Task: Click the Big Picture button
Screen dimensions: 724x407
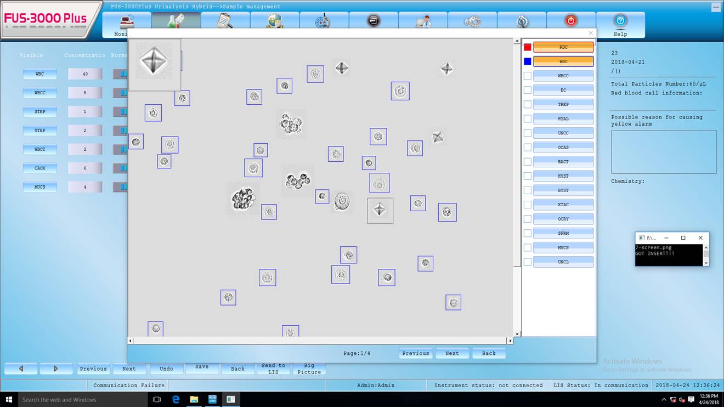Action: 309,369
